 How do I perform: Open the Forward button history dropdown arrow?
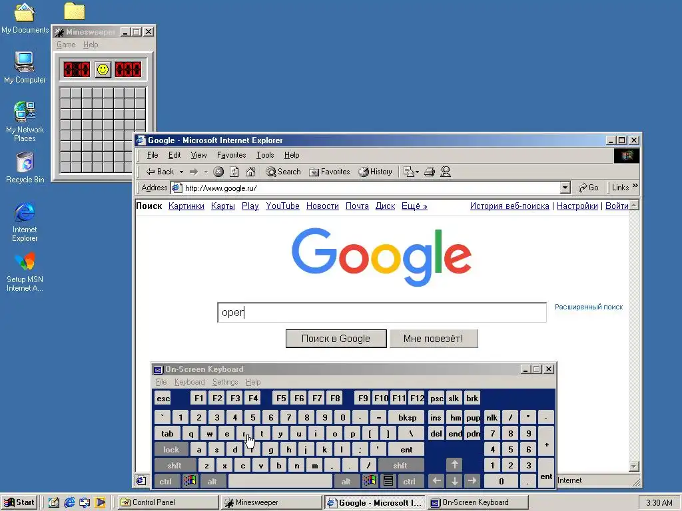pyautogui.click(x=206, y=172)
